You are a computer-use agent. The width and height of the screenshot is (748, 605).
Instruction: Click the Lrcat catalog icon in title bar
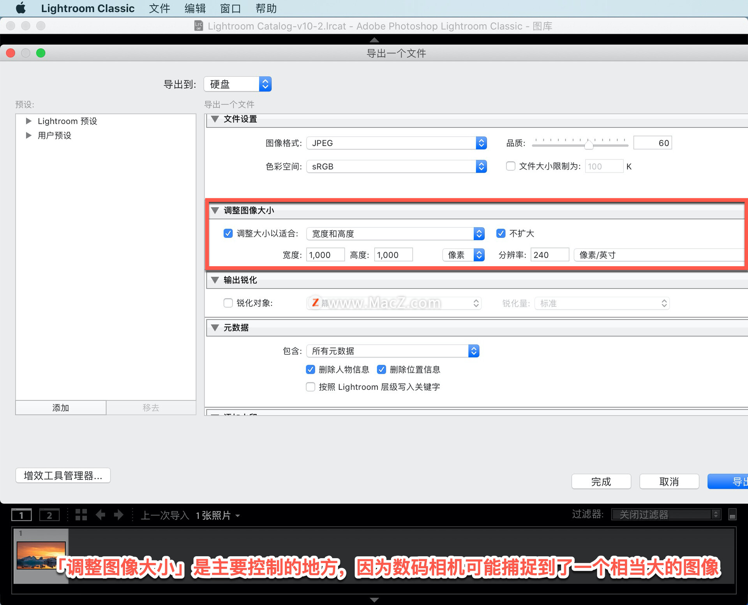pos(199,26)
